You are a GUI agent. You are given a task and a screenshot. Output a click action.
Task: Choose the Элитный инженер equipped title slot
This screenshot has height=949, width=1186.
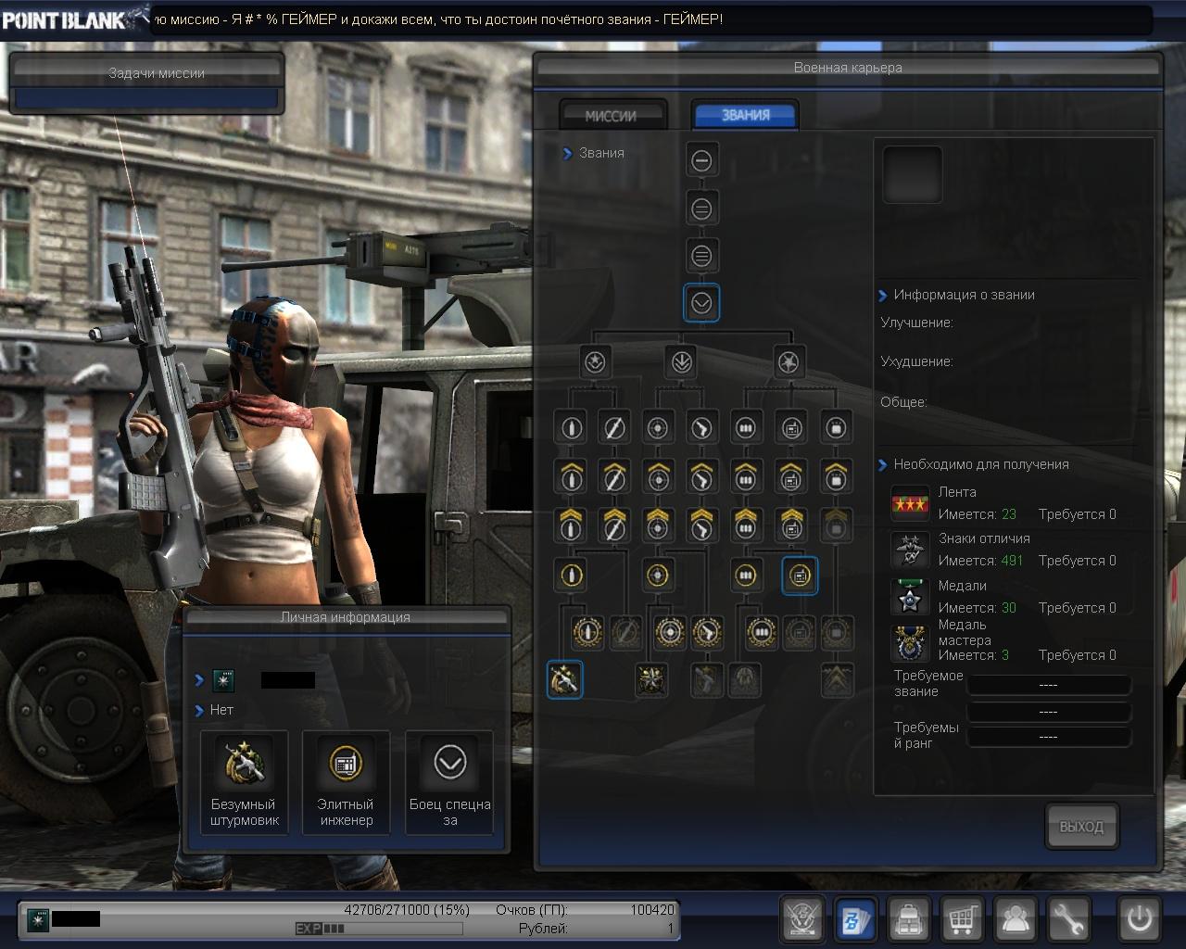(346, 781)
